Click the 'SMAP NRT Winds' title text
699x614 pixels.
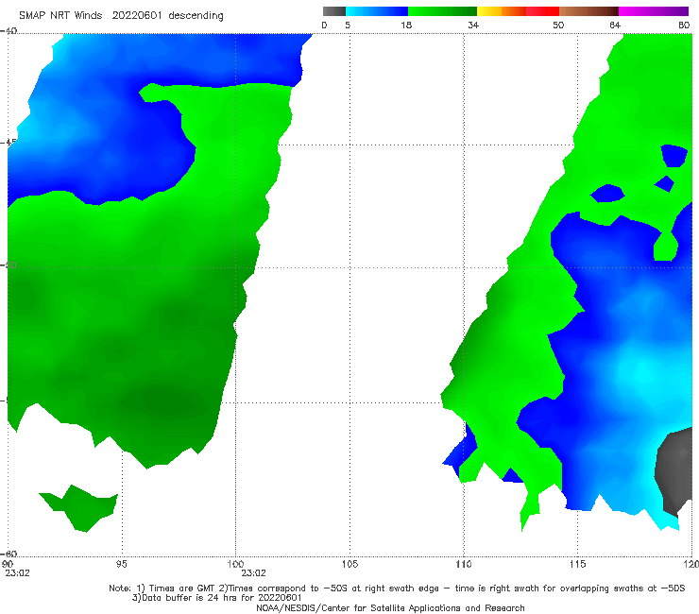(60, 15)
